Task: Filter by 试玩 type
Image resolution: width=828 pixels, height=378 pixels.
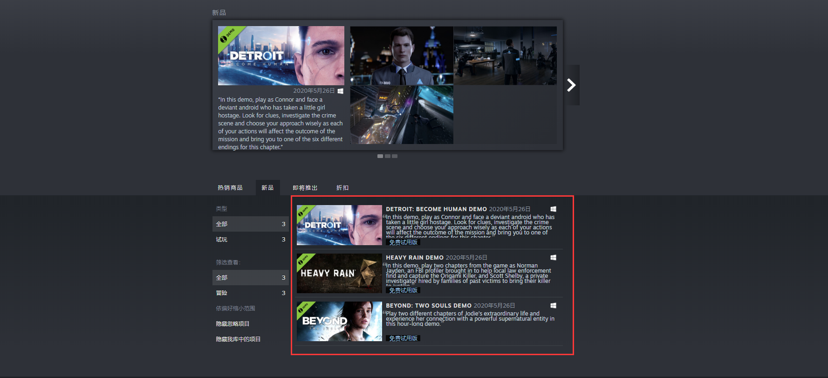Action: tap(251, 240)
